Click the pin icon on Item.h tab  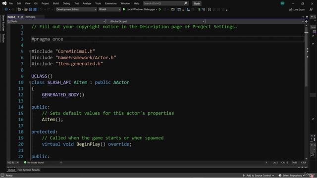(x=18, y=17)
